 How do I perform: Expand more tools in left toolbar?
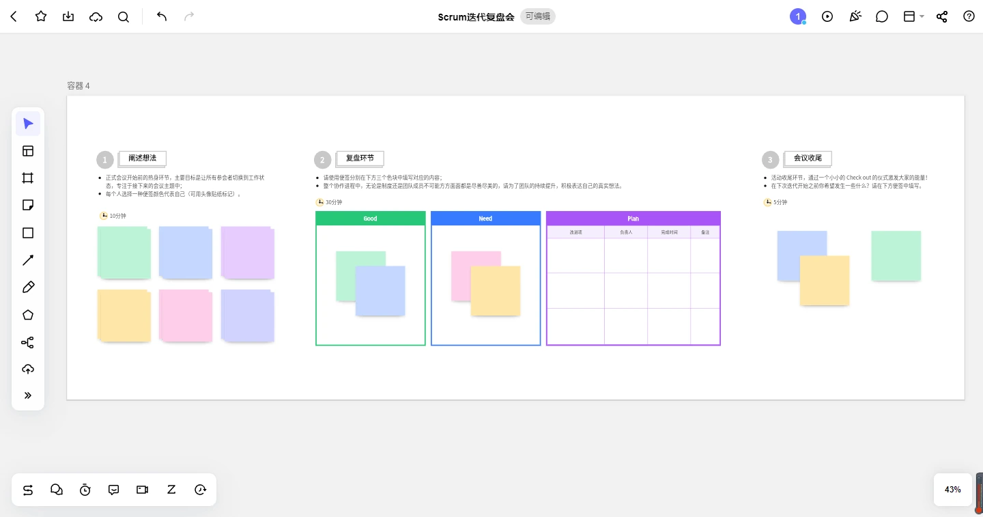point(28,395)
